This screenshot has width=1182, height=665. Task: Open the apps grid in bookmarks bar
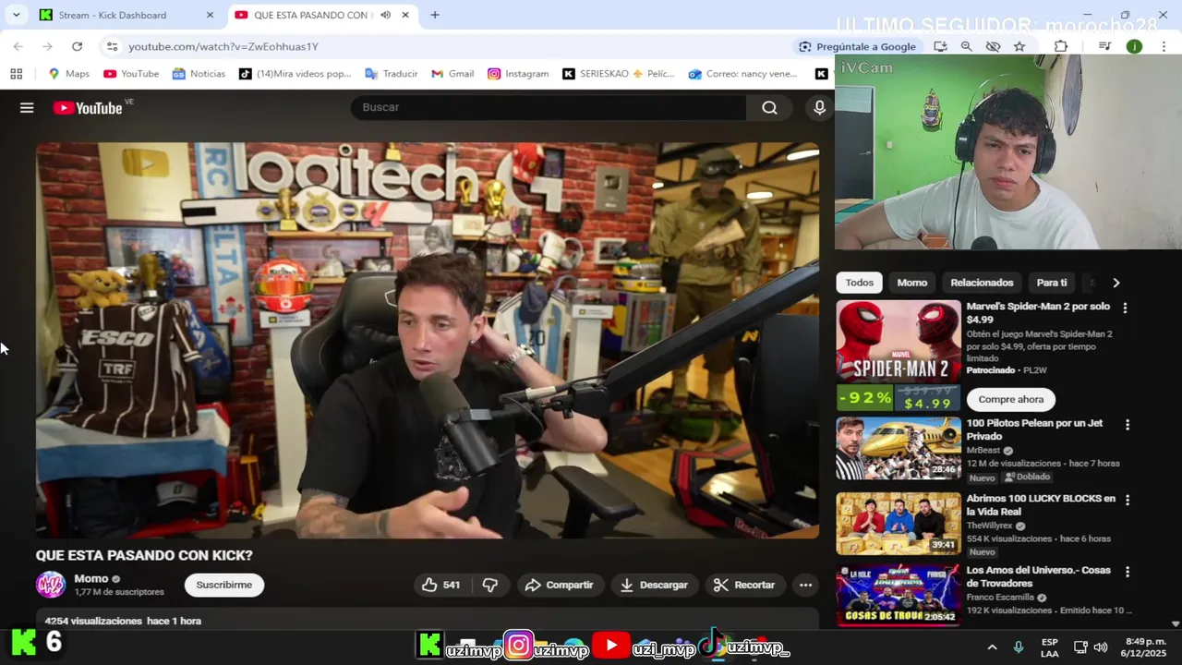(x=16, y=74)
